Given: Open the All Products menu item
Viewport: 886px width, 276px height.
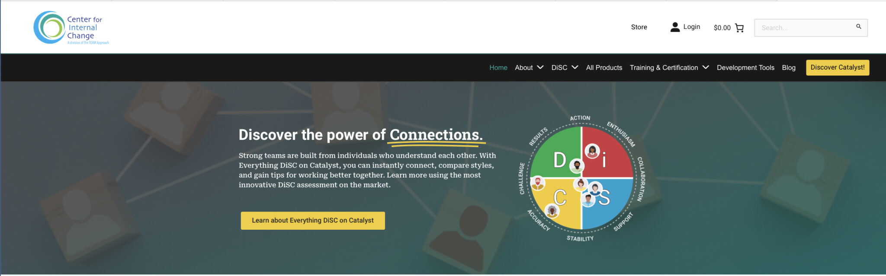Looking at the screenshot, I should [604, 67].
